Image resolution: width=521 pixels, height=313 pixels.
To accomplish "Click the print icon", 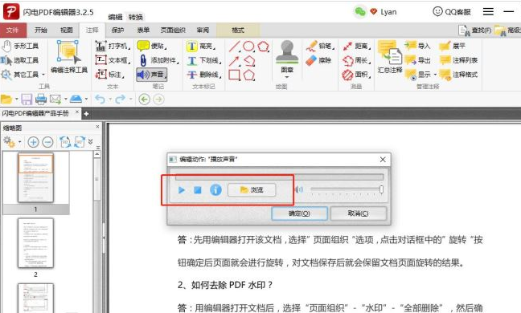I will 41,100.
